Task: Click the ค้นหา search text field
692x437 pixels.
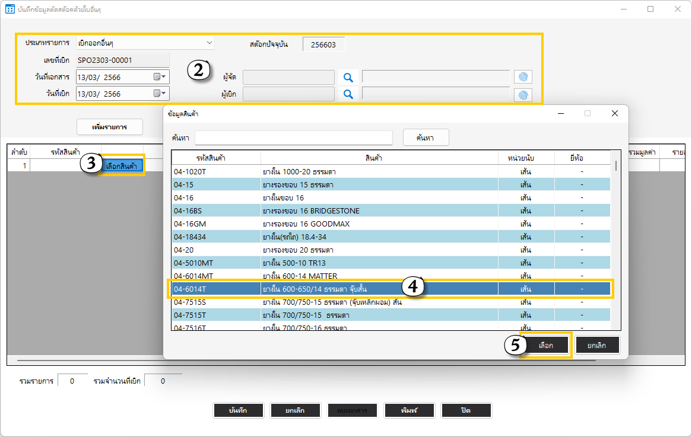Action: [x=294, y=138]
